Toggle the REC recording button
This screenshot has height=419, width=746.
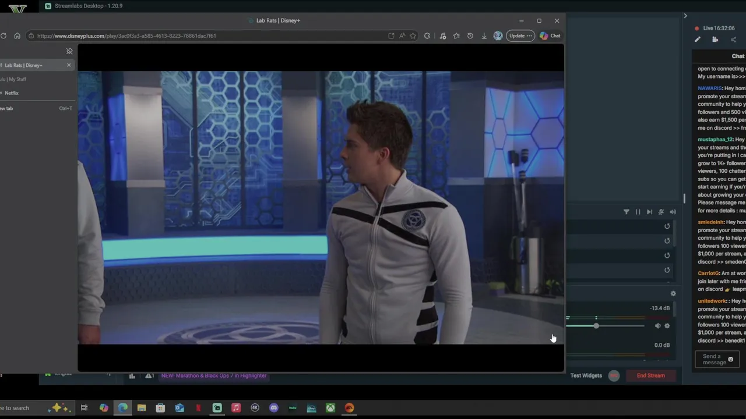point(614,375)
